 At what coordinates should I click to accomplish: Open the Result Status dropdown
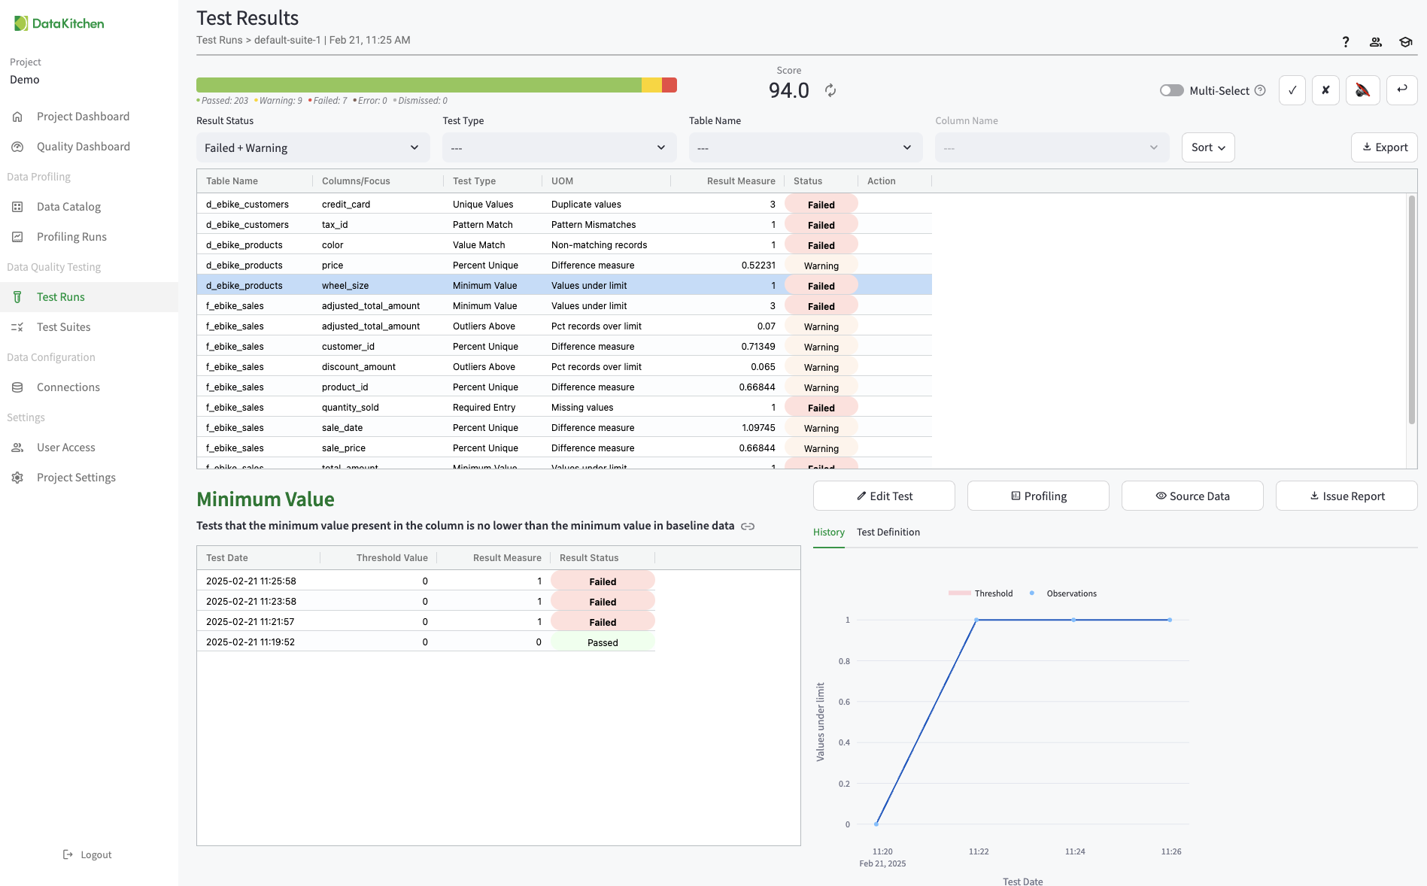pos(312,147)
